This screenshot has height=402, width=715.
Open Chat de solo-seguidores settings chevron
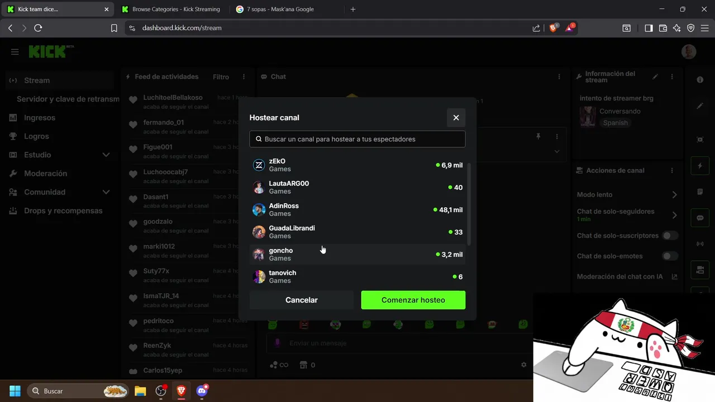(674, 215)
